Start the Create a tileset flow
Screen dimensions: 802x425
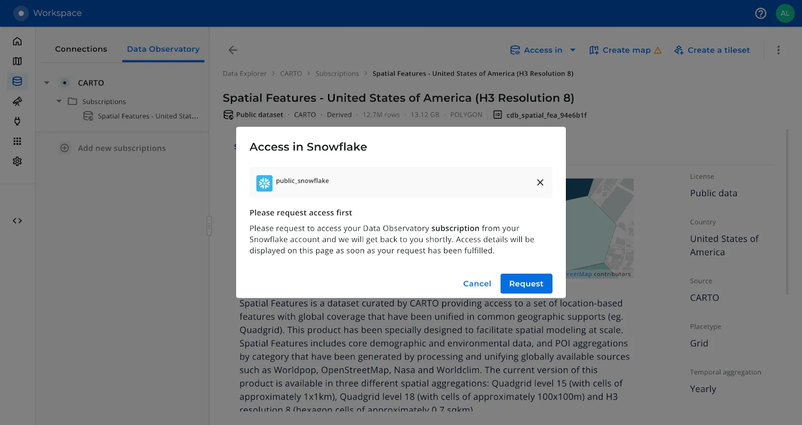[711, 50]
